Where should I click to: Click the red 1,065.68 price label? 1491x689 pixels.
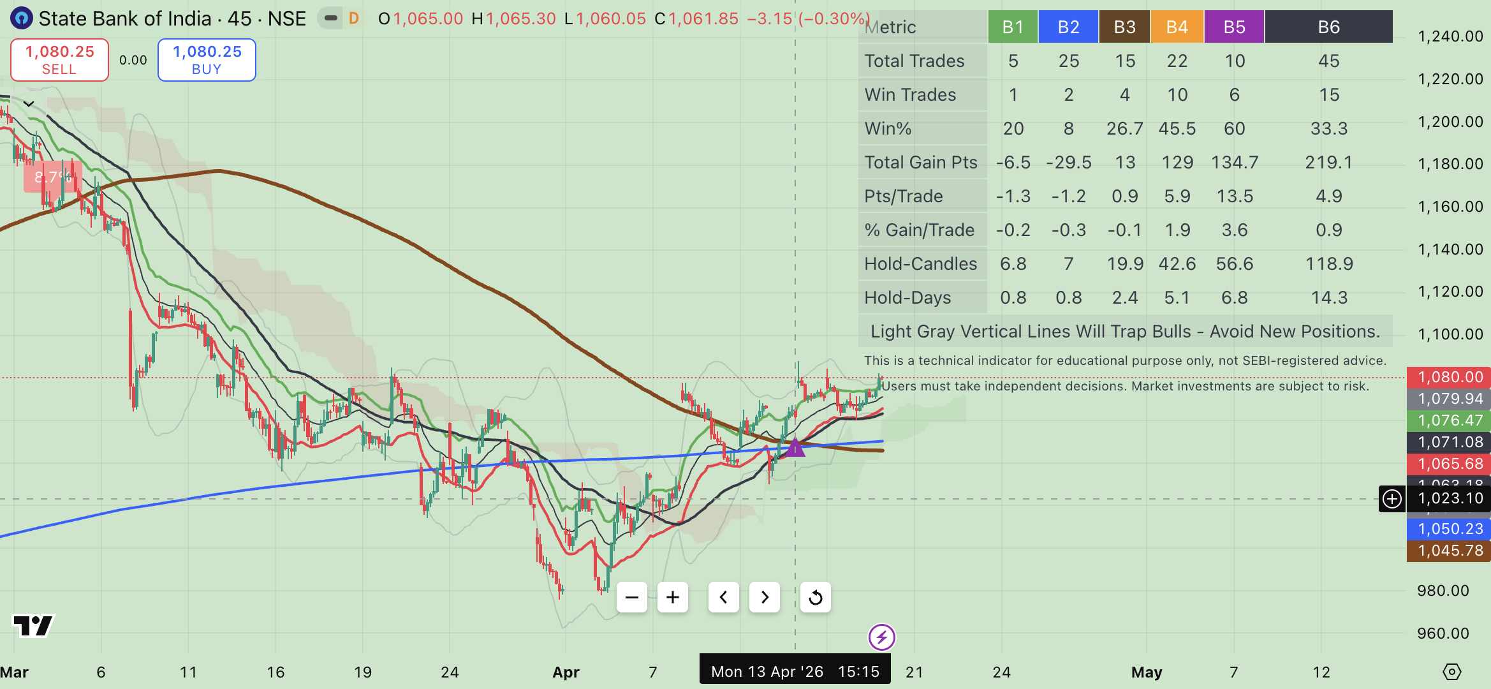point(1449,464)
